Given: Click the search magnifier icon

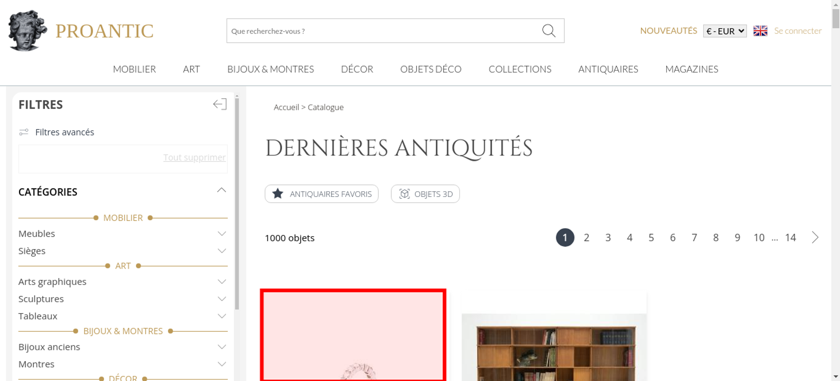Looking at the screenshot, I should coord(549,31).
